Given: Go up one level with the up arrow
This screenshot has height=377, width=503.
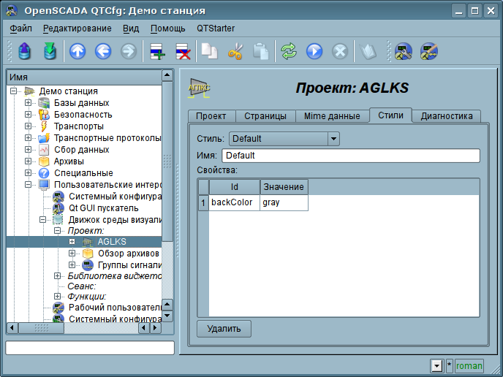Looking at the screenshot, I should (x=77, y=51).
